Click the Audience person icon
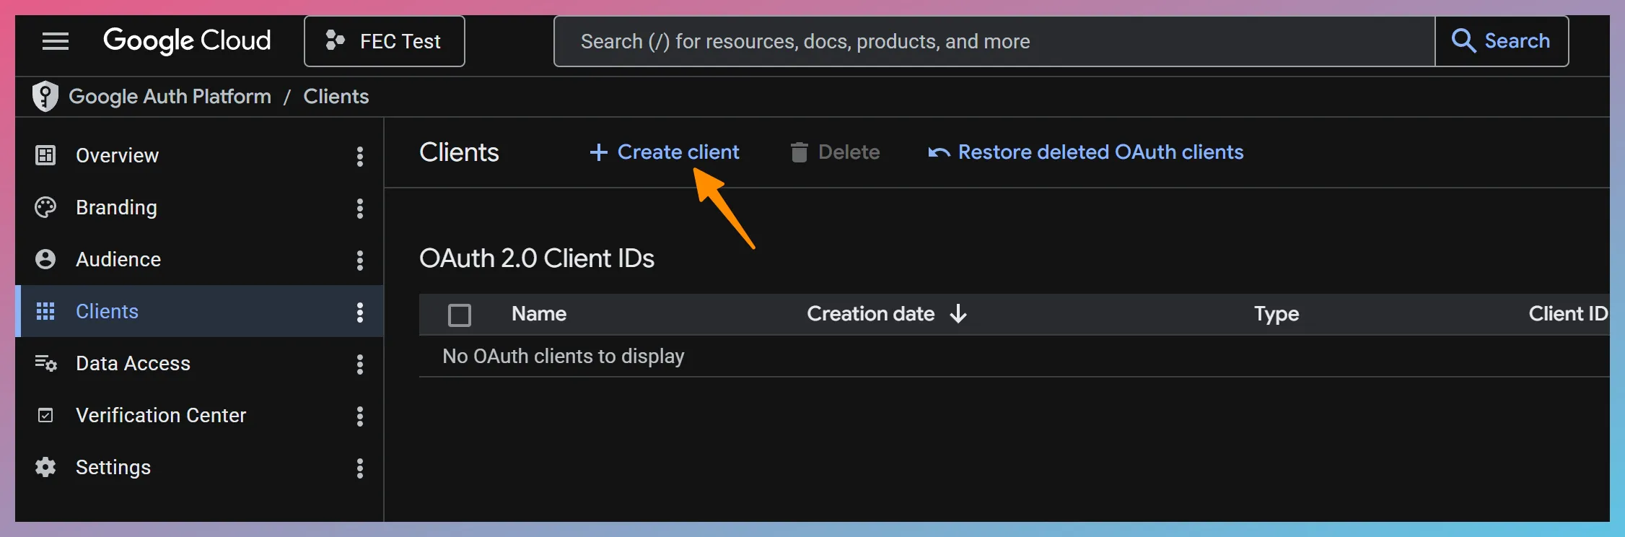1625x537 pixels. (x=45, y=259)
